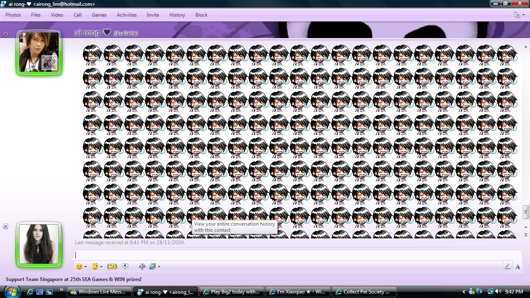Switch to I'm Xiaoqiao taskbar window
Screen dimensions: 530x298
pyautogui.click(x=298, y=292)
